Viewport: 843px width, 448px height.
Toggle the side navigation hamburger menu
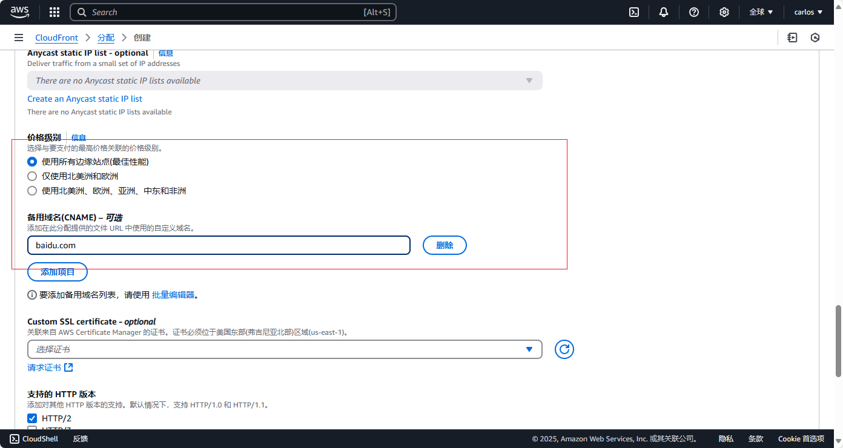click(x=19, y=38)
